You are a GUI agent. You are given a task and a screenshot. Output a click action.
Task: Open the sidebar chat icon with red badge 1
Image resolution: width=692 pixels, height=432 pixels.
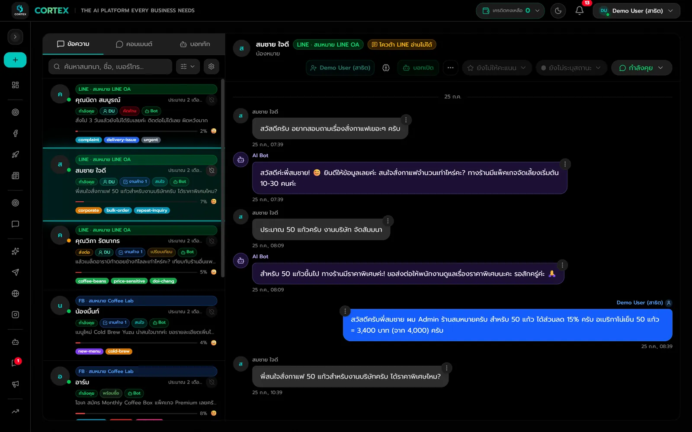(x=15, y=363)
